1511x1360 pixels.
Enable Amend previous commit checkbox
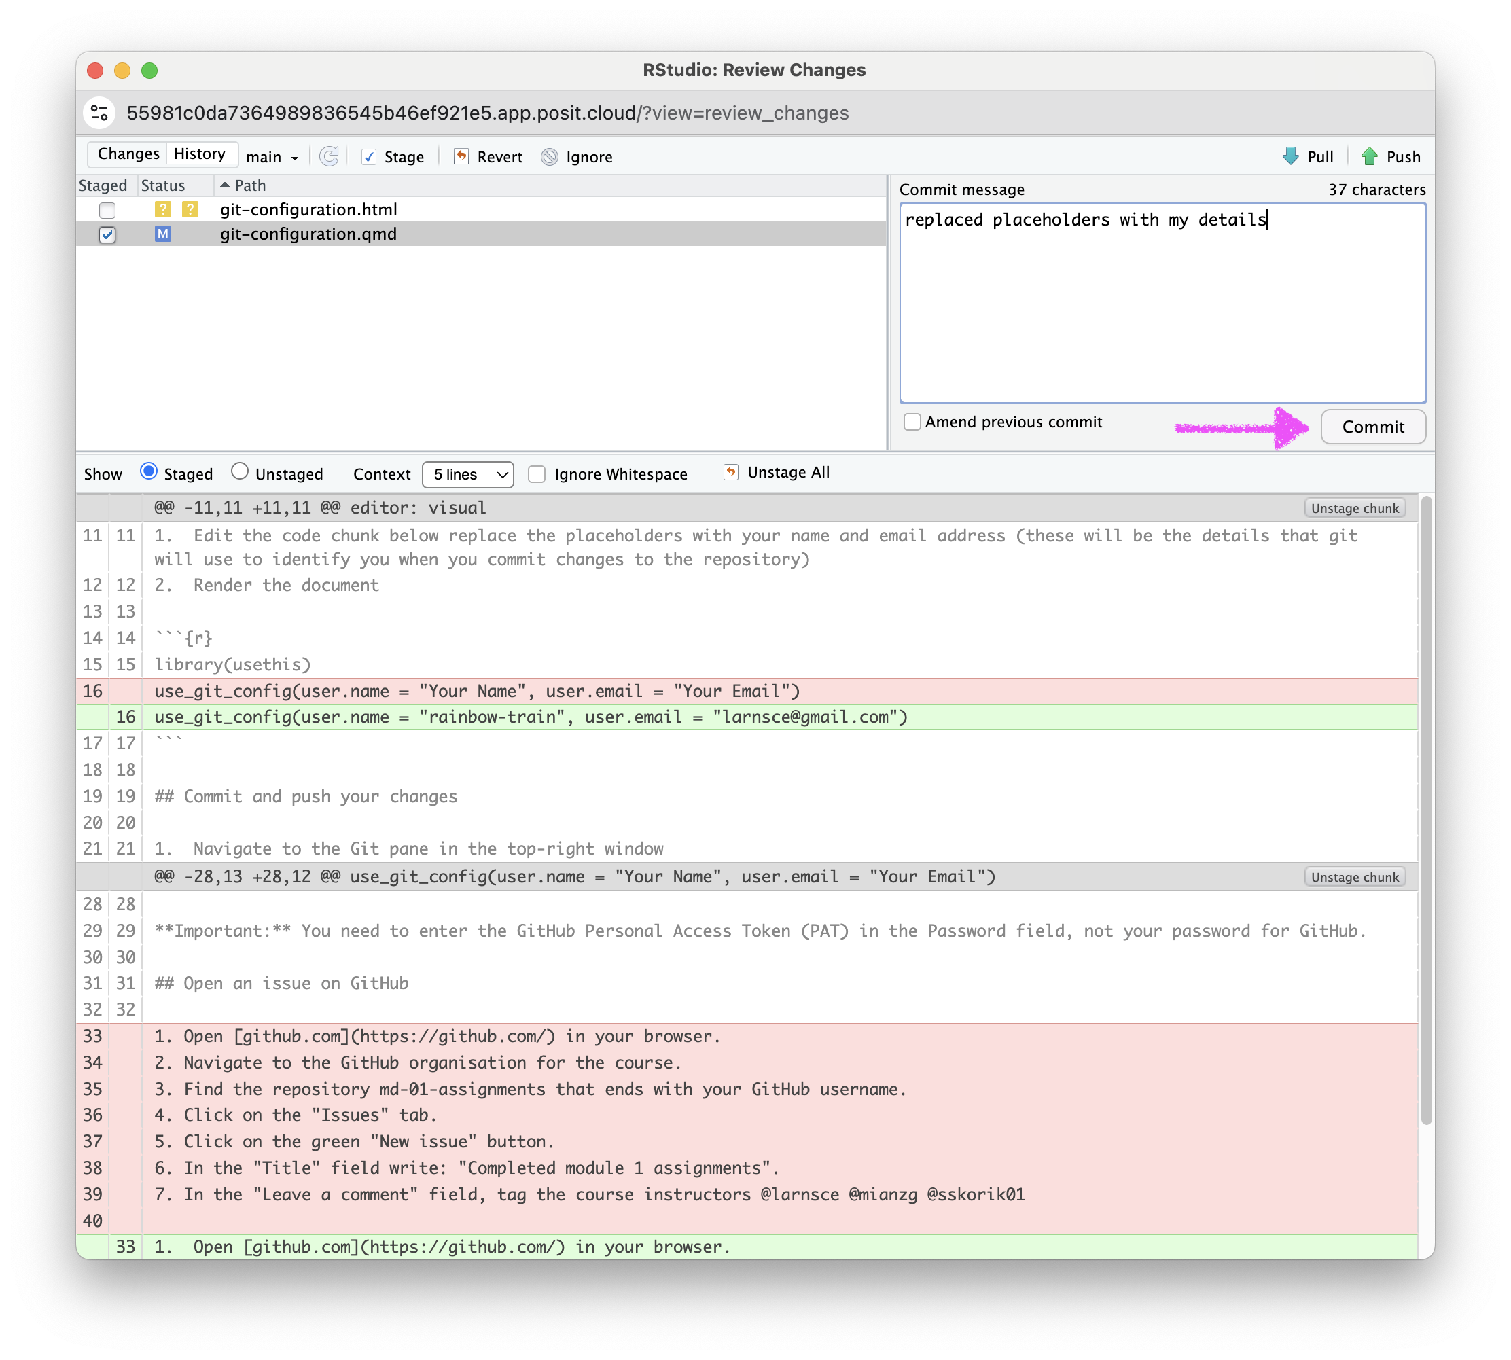click(x=912, y=423)
